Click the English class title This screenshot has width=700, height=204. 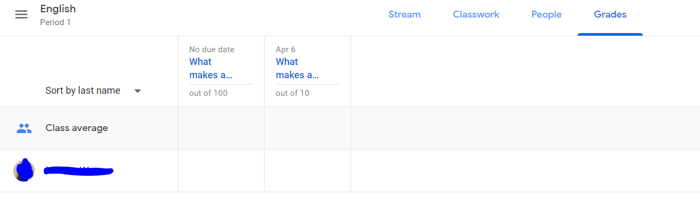point(58,9)
